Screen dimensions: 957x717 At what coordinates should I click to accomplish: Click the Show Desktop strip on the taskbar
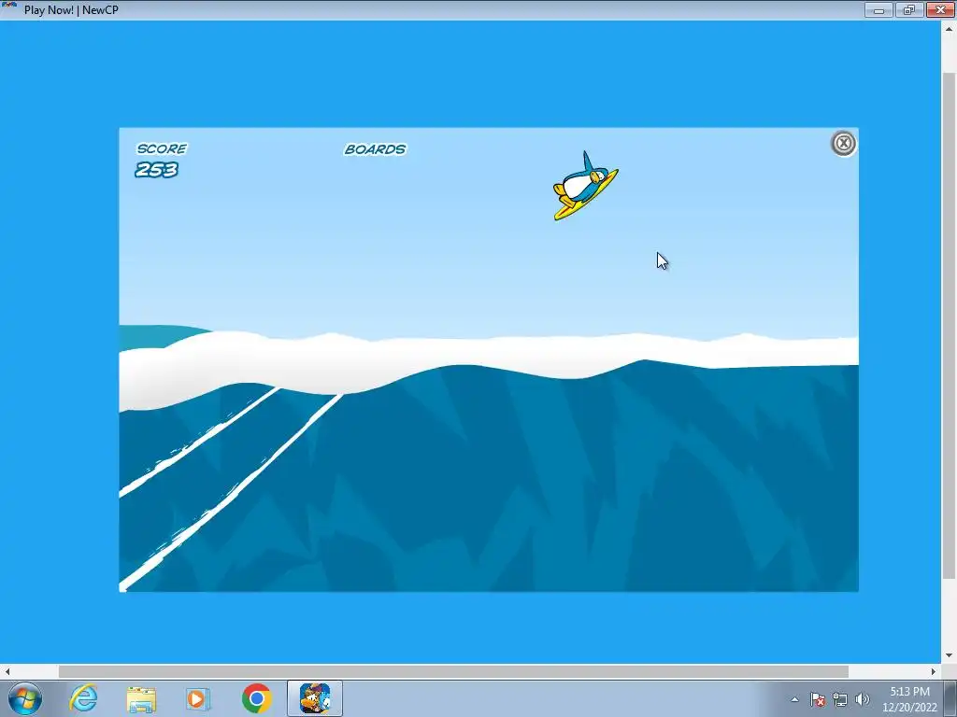[952, 699]
